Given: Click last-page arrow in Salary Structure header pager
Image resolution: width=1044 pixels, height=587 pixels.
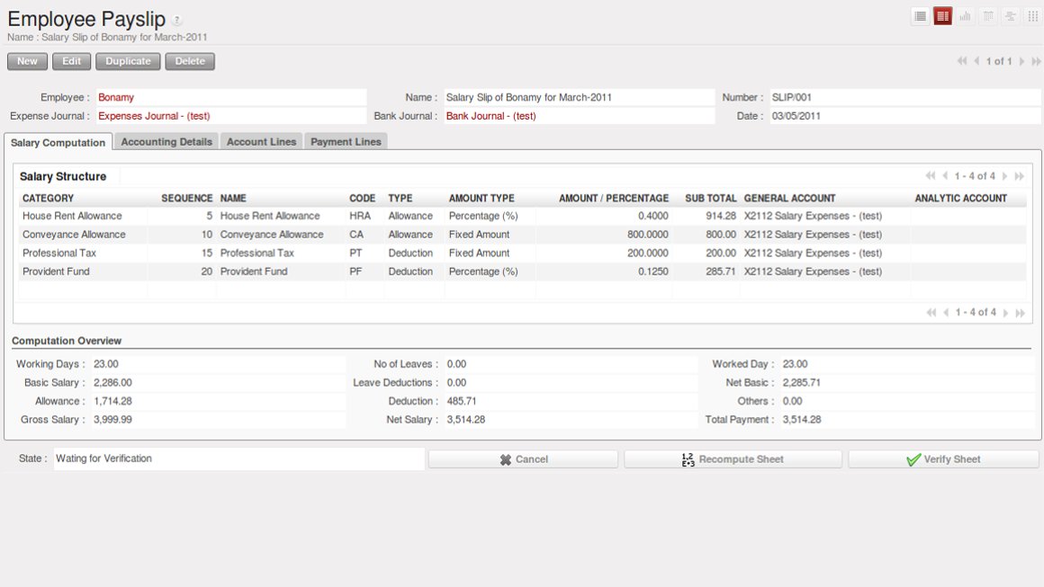Looking at the screenshot, I should [1020, 176].
